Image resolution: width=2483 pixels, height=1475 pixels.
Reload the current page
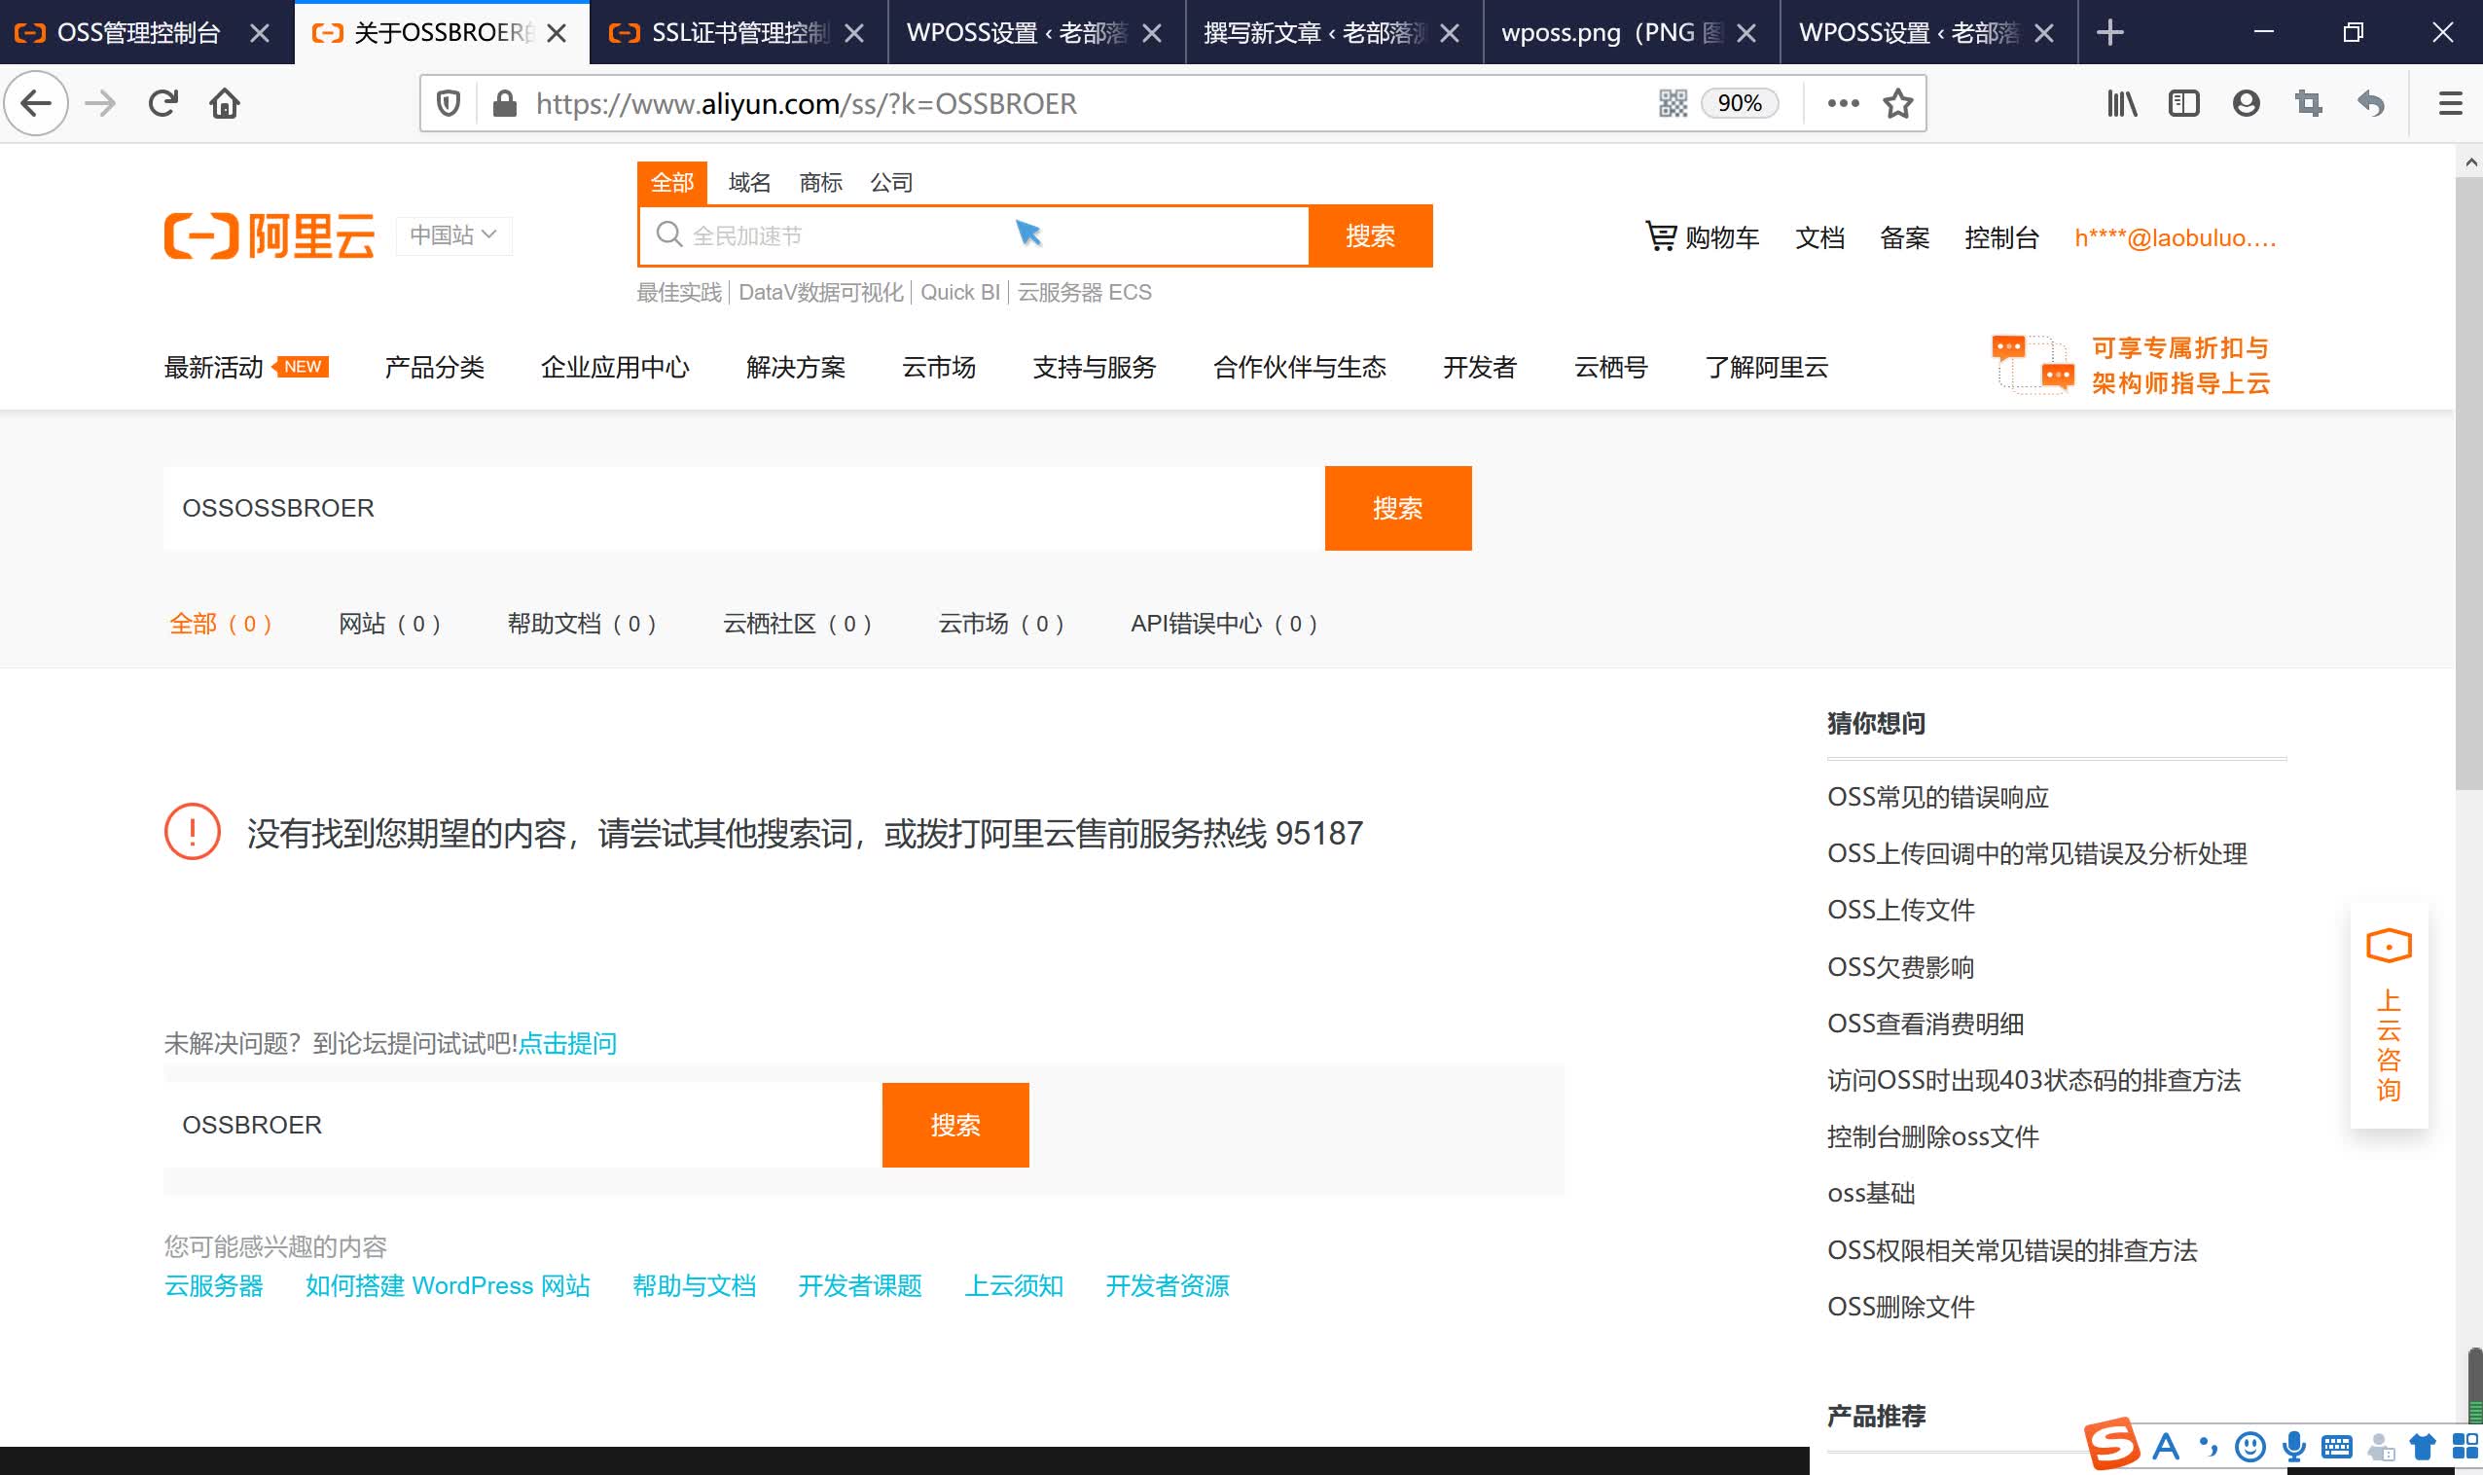(163, 103)
